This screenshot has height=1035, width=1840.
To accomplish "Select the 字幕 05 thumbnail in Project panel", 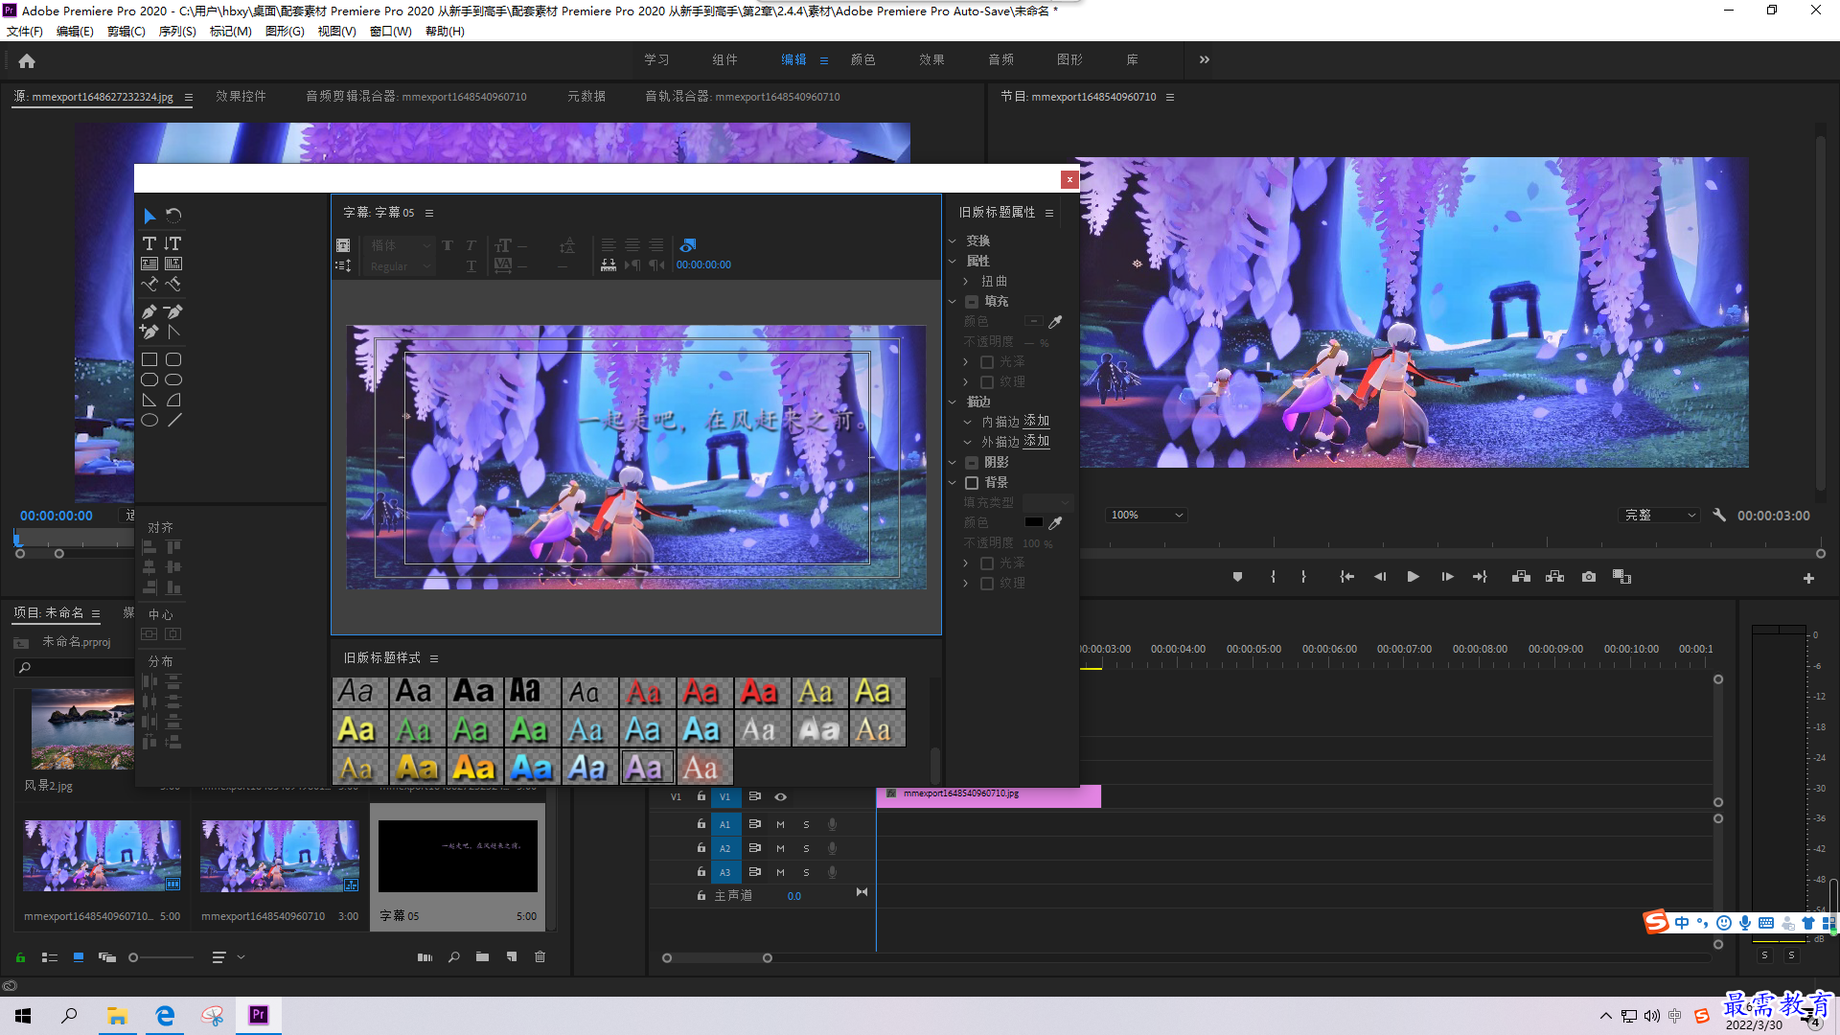I will [x=458, y=856].
